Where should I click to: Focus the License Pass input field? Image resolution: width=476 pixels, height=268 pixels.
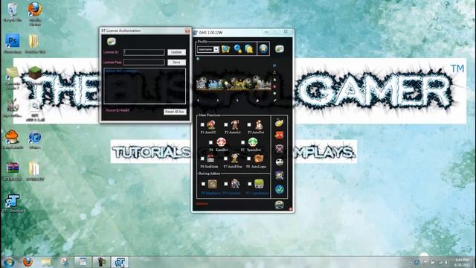pos(144,62)
